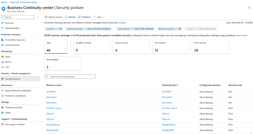253x134 pixels.
Task: Click the Feedback person icon
Action: click(79, 17)
